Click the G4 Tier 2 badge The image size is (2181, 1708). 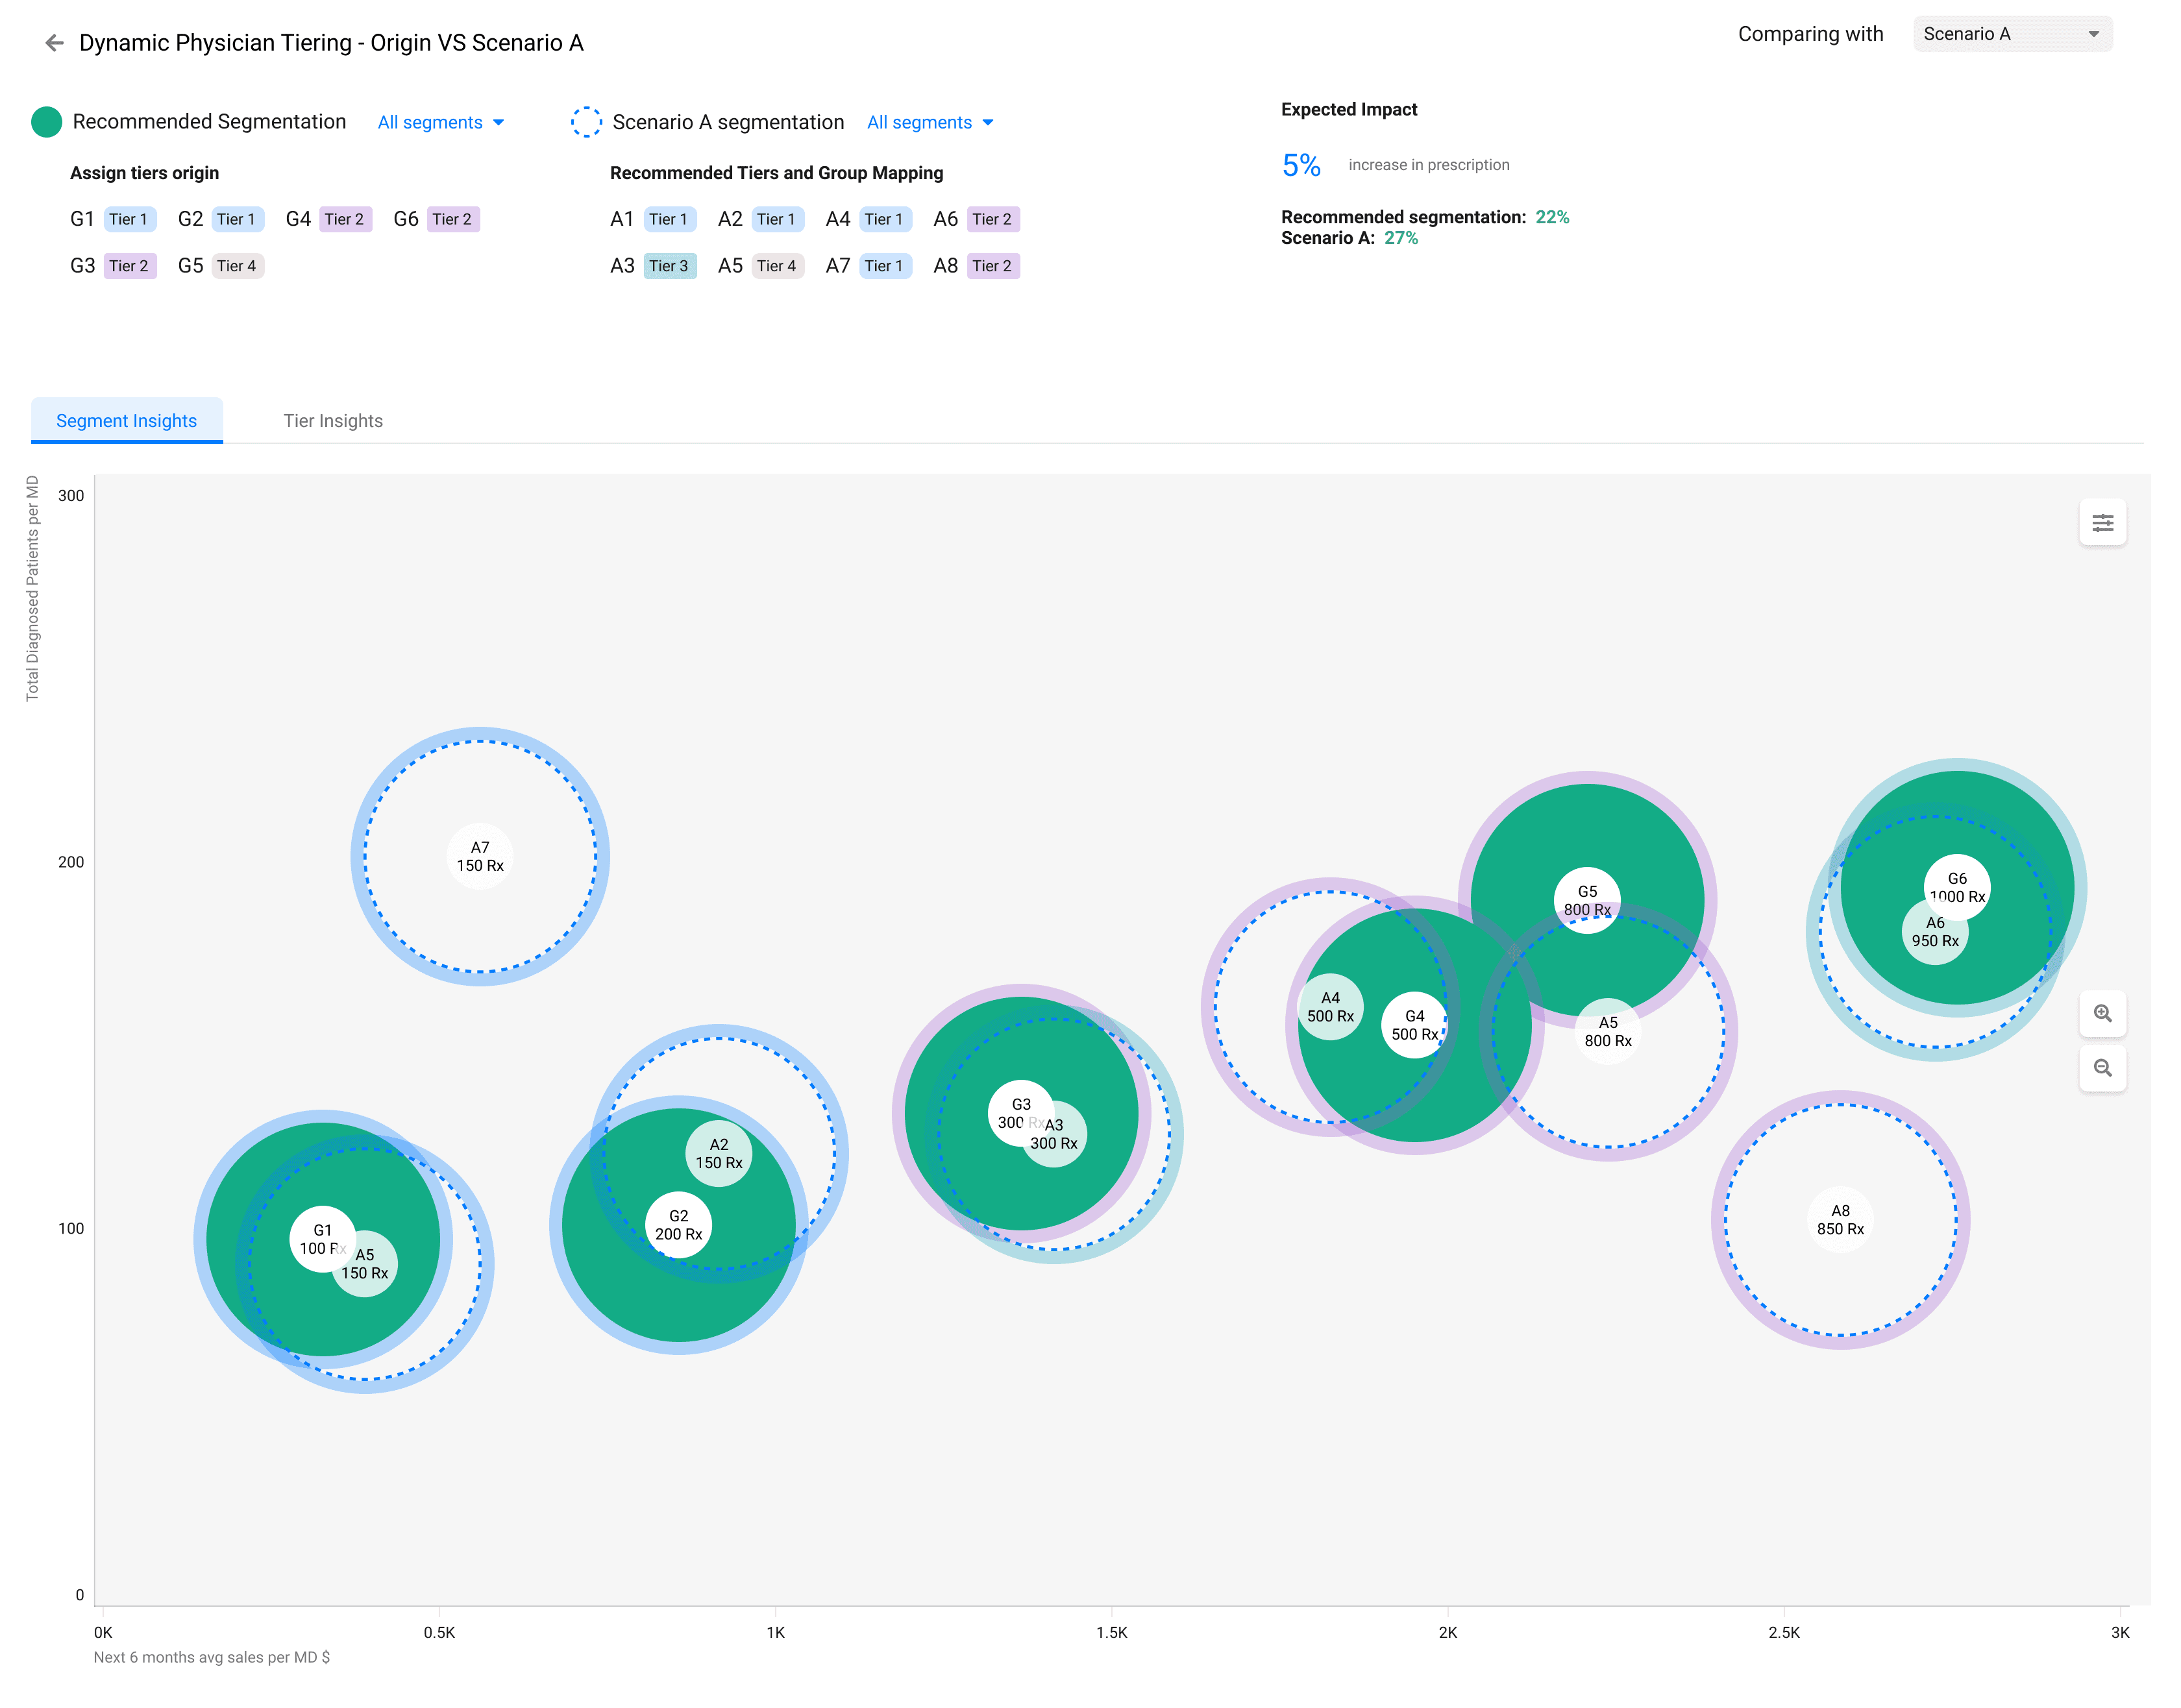(x=345, y=219)
